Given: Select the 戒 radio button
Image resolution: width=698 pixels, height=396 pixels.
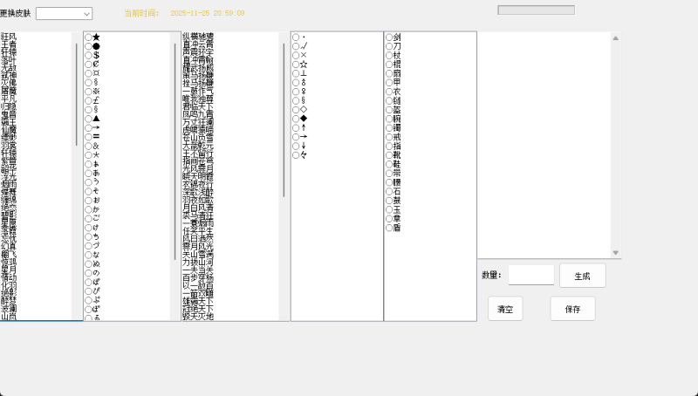Looking at the screenshot, I should (389, 137).
